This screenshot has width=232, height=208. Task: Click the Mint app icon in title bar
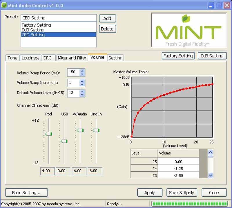(x=4, y=6)
